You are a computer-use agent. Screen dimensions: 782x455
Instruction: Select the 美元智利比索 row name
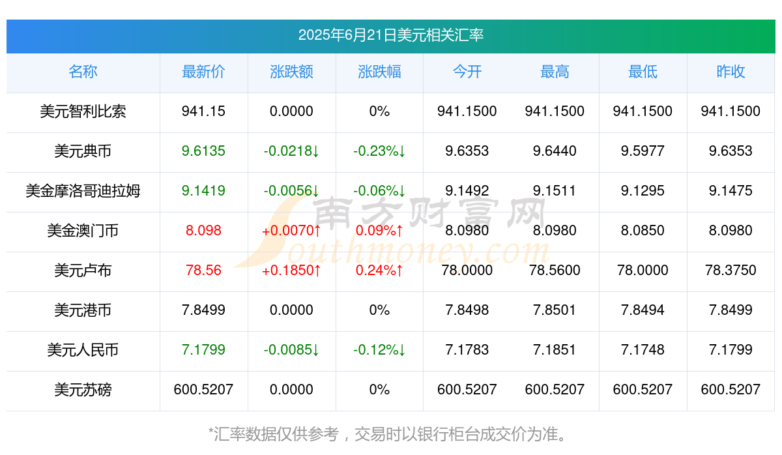point(83,111)
